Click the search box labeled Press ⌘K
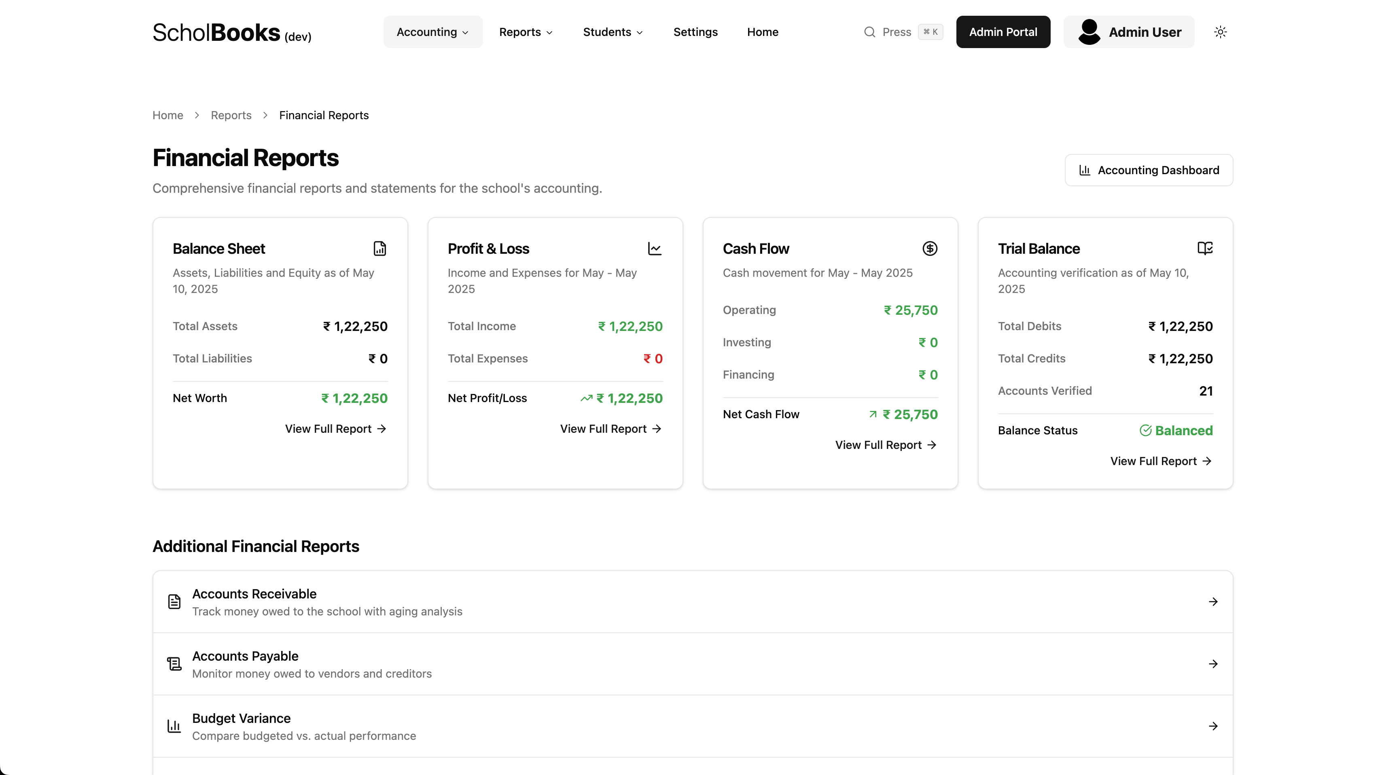Viewport: 1382px width, 775px height. pos(903,32)
